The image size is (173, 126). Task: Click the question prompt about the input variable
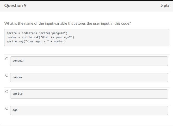pyautogui.click(x=67, y=23)
